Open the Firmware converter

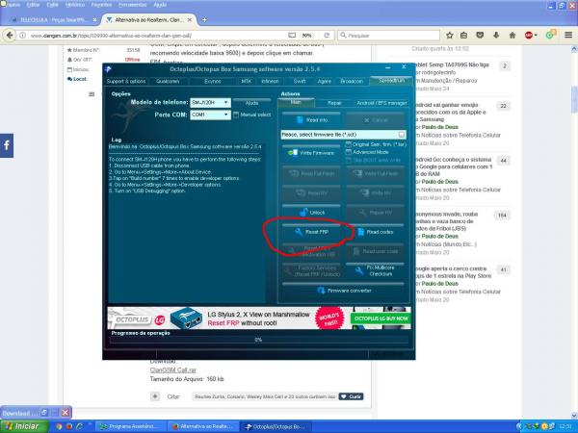coord(343,291)
